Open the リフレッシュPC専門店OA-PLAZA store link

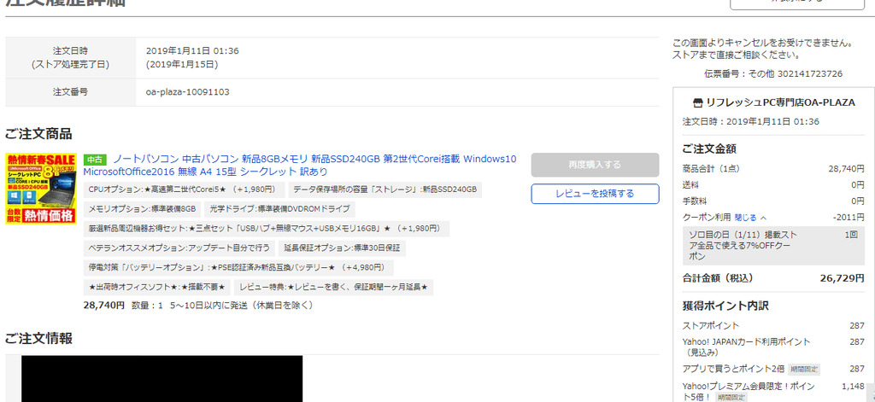(x=780, y=102)
